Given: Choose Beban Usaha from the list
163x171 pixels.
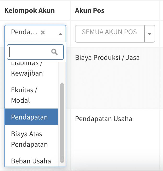Looking at the screenshot, I should click(31, 161).
